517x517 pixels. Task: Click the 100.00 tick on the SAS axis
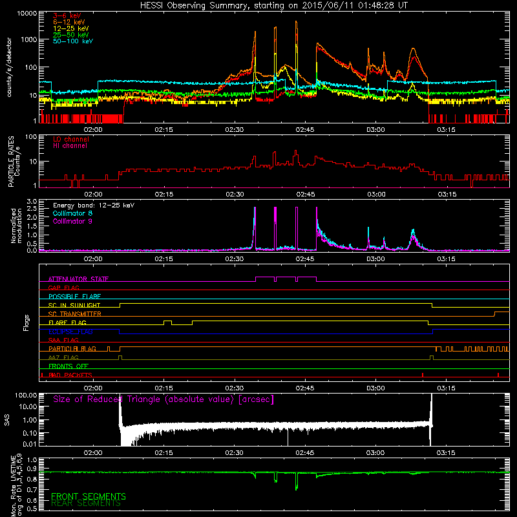pos(26,395)
